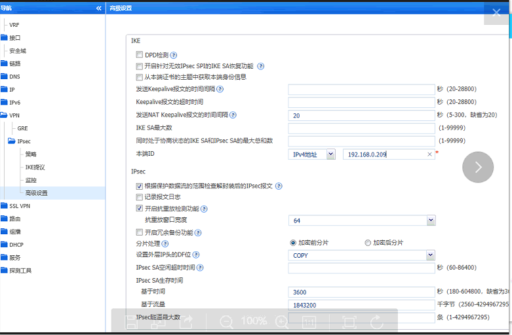
Task: Open the IKE提议 navigation item
Action: click(35, 167)
